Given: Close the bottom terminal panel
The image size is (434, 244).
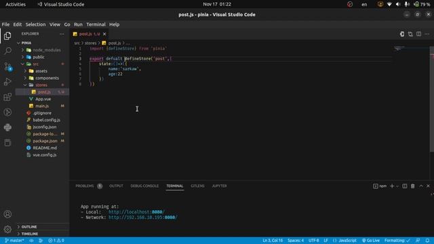Looking at the screenshot, I should (428, 186).
